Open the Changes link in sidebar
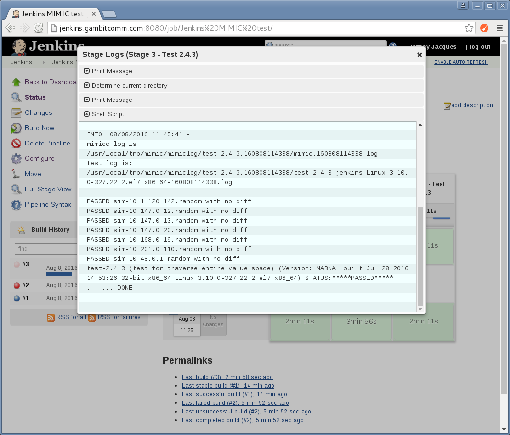The height and width of the screenshot is (435, 510). [38, 112]
